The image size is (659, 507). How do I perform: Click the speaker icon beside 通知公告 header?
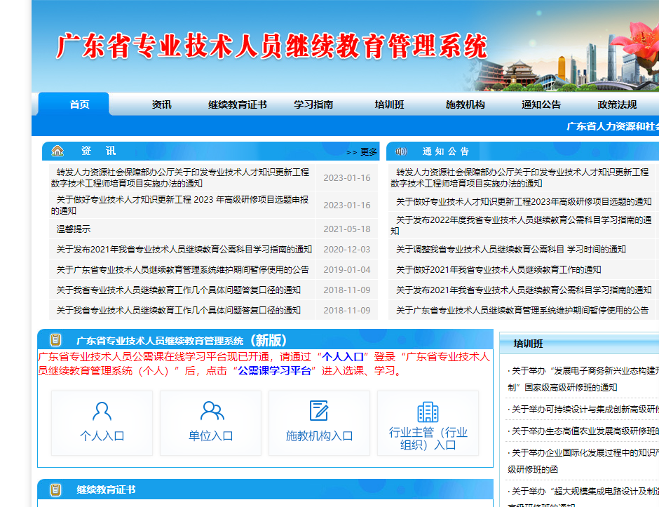(x=401, y=151)
